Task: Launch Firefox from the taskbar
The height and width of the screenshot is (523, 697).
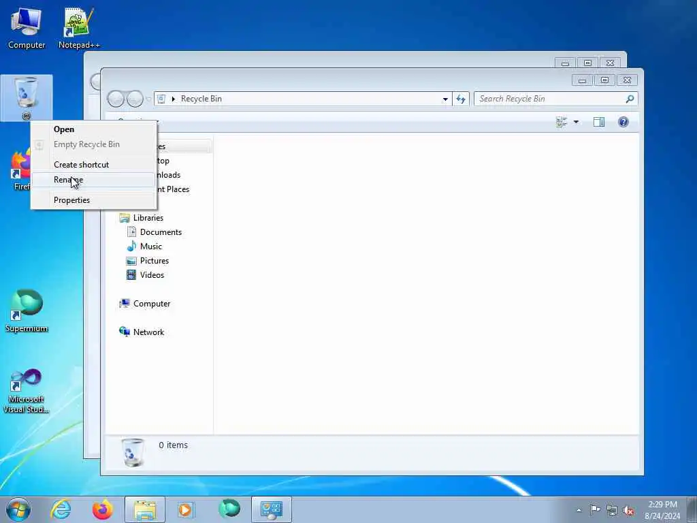Action: pyautogui.click(x=102, y=509)
